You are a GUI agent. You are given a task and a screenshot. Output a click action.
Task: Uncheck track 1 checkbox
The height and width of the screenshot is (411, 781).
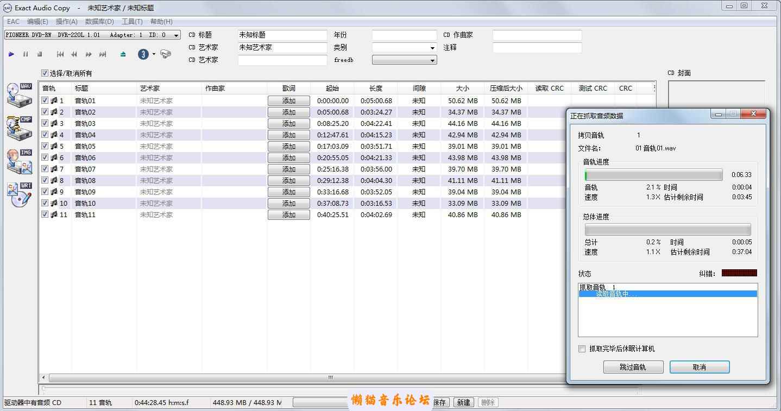(45, 100)
